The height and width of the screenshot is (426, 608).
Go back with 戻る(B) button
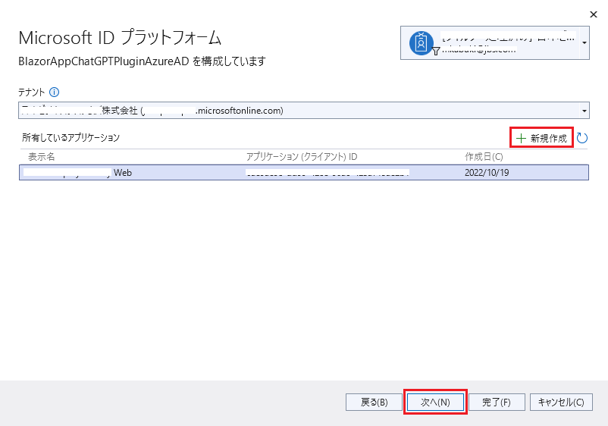375,403
